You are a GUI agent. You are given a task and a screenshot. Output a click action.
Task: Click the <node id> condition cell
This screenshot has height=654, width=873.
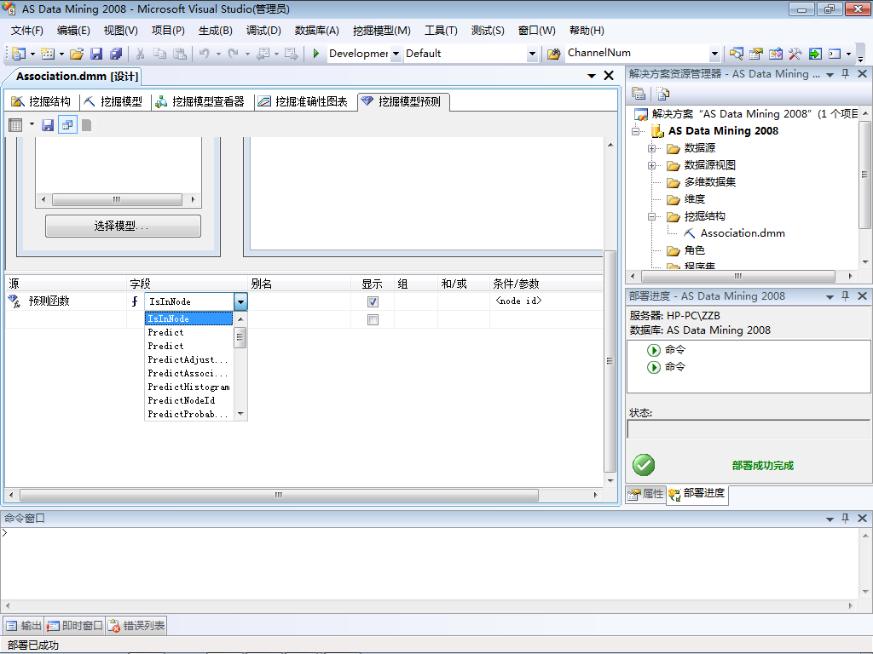pyautogui.click(x=546, y=301)
